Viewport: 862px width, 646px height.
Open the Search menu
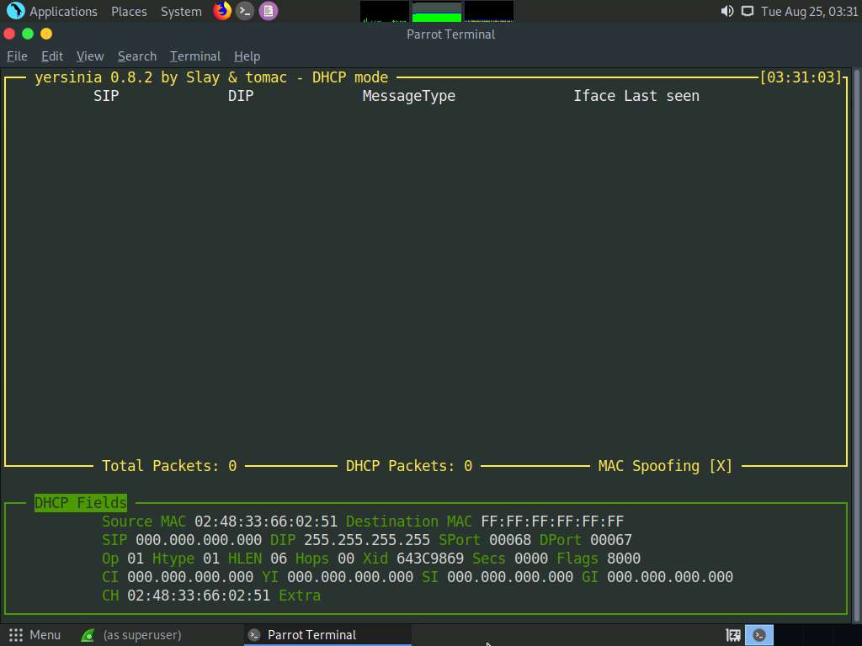pos(137,56)
